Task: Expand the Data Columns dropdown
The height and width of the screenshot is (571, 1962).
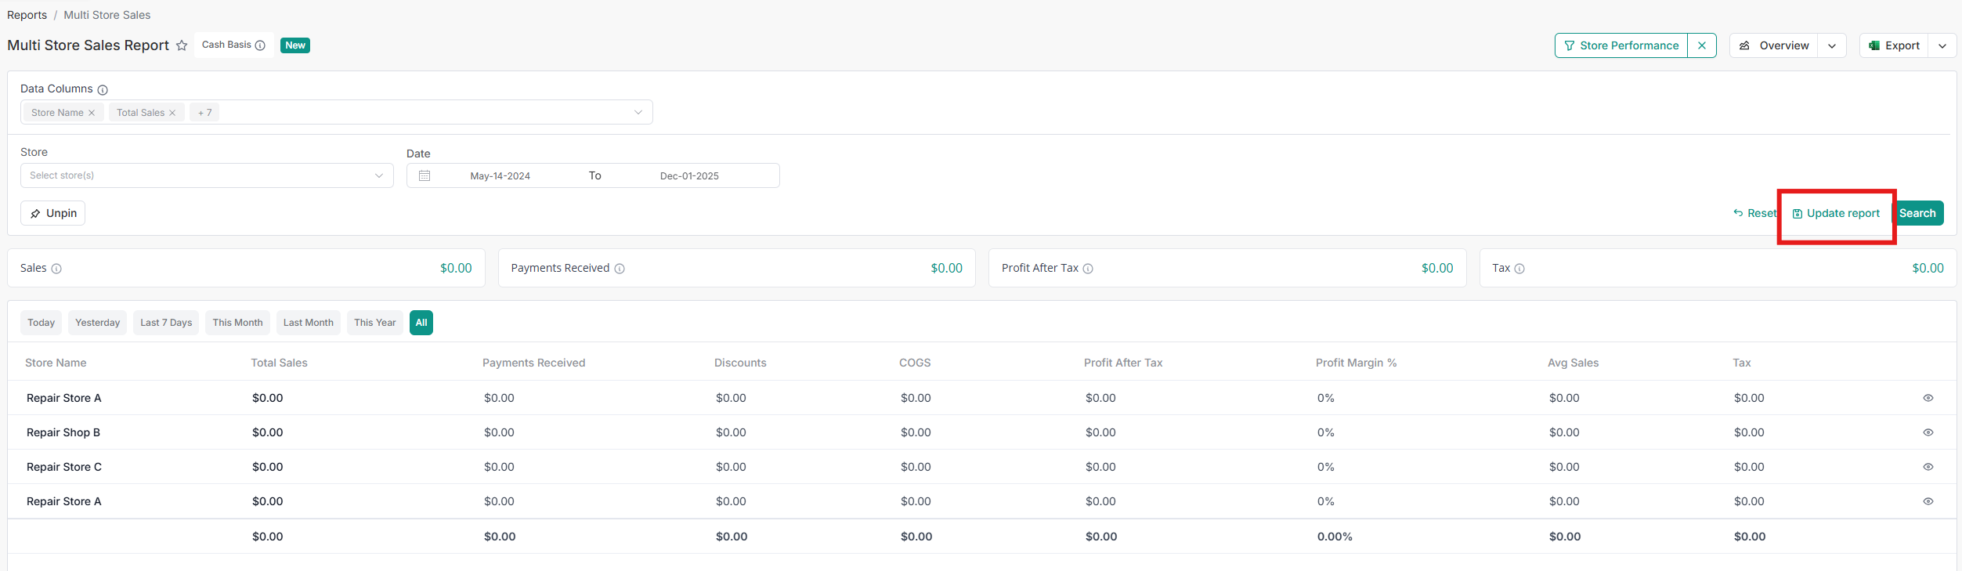Action: tap(638, 112)
